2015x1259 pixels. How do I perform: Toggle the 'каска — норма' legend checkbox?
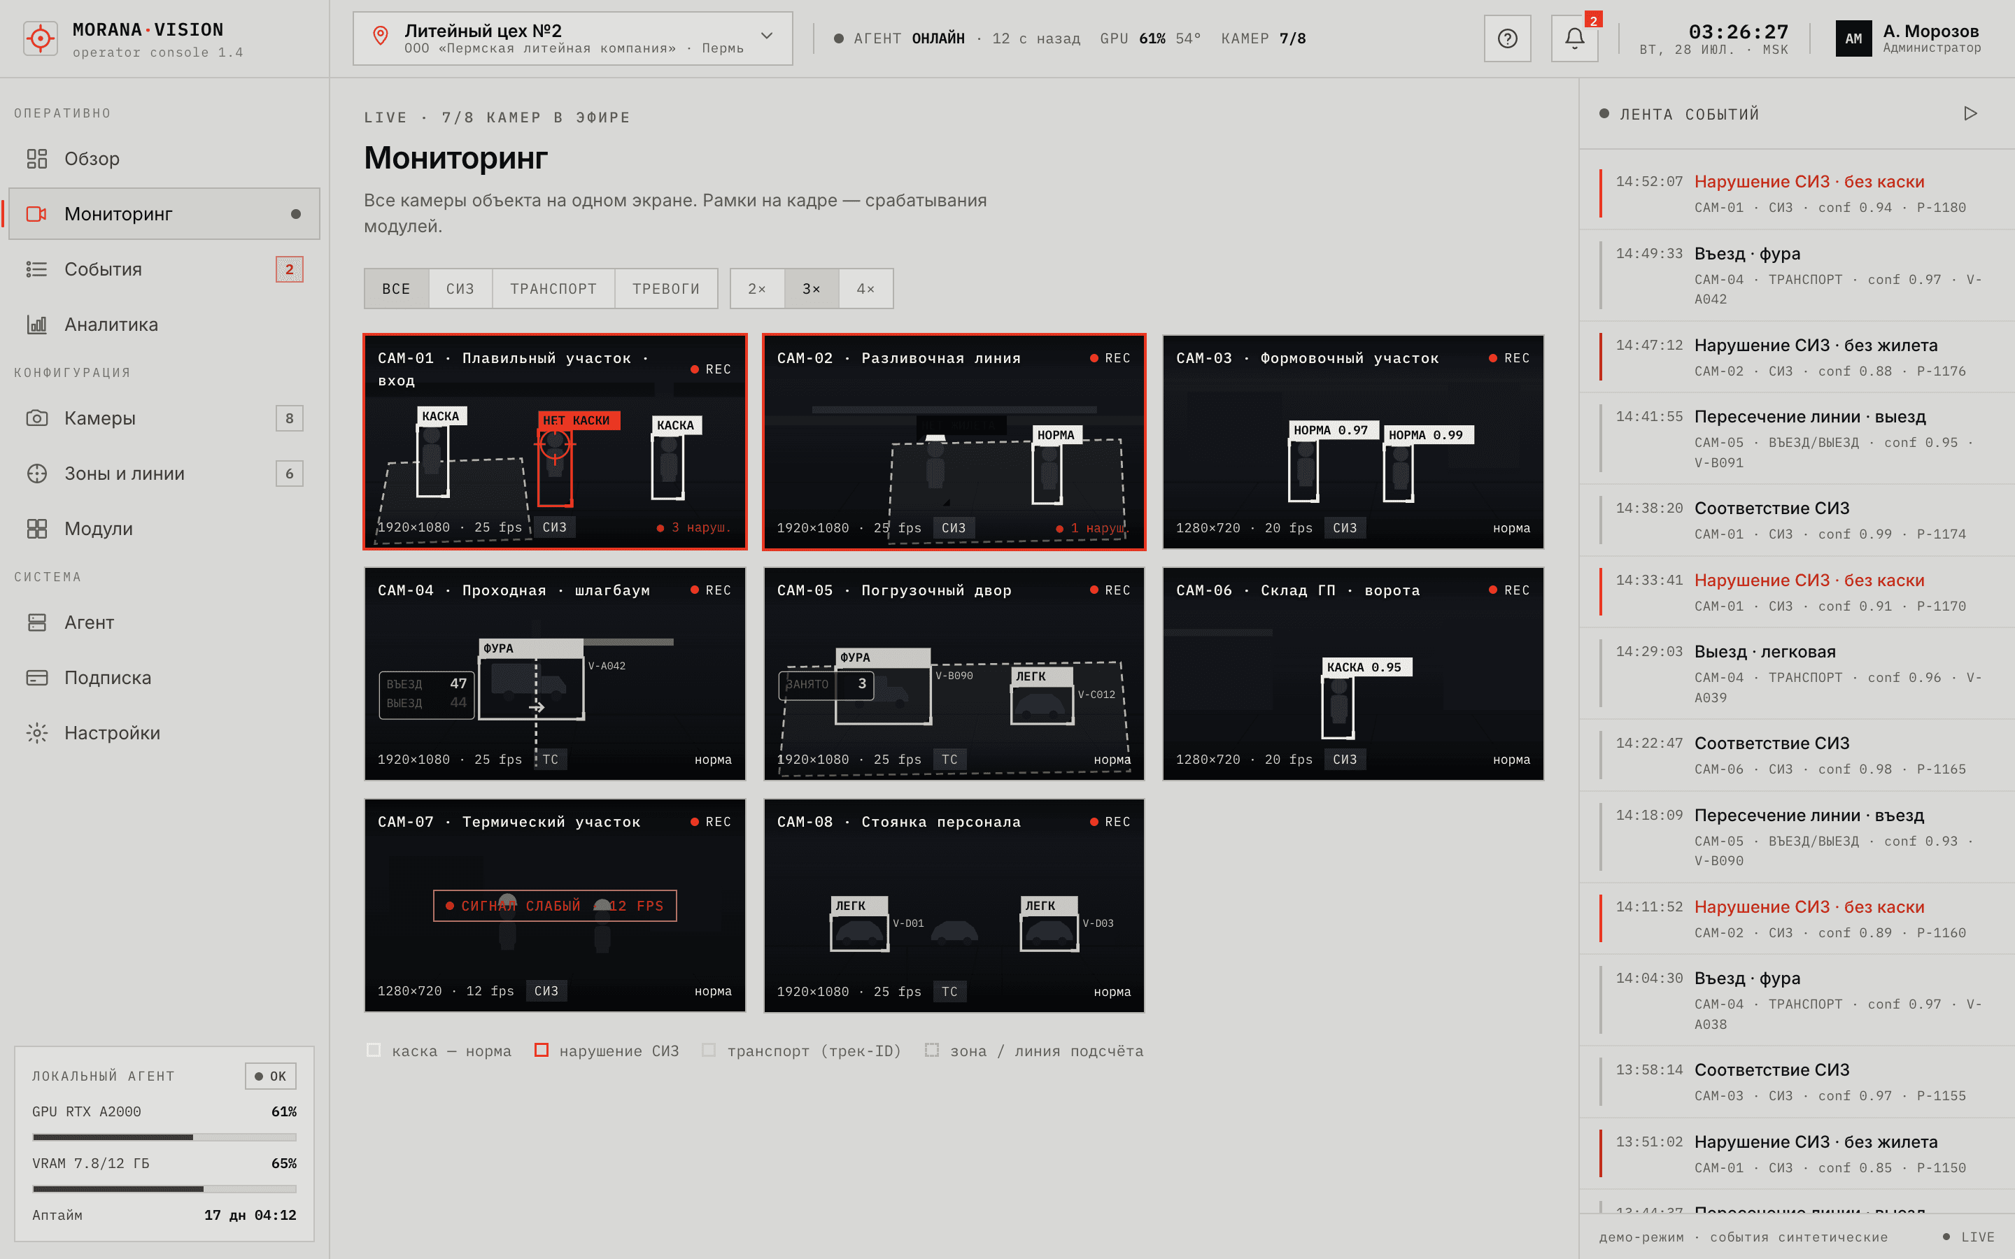click(x=374, y=1050)
